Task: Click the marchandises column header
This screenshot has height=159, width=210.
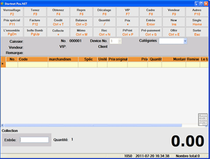Action: coord(63,59)
